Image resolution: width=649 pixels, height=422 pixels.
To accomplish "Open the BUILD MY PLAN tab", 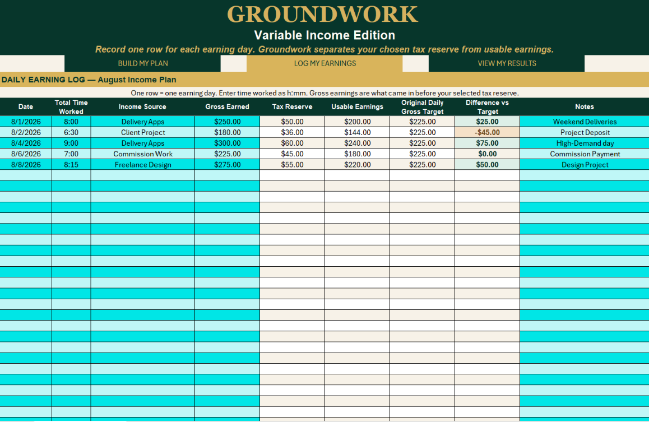I will 142,63.
